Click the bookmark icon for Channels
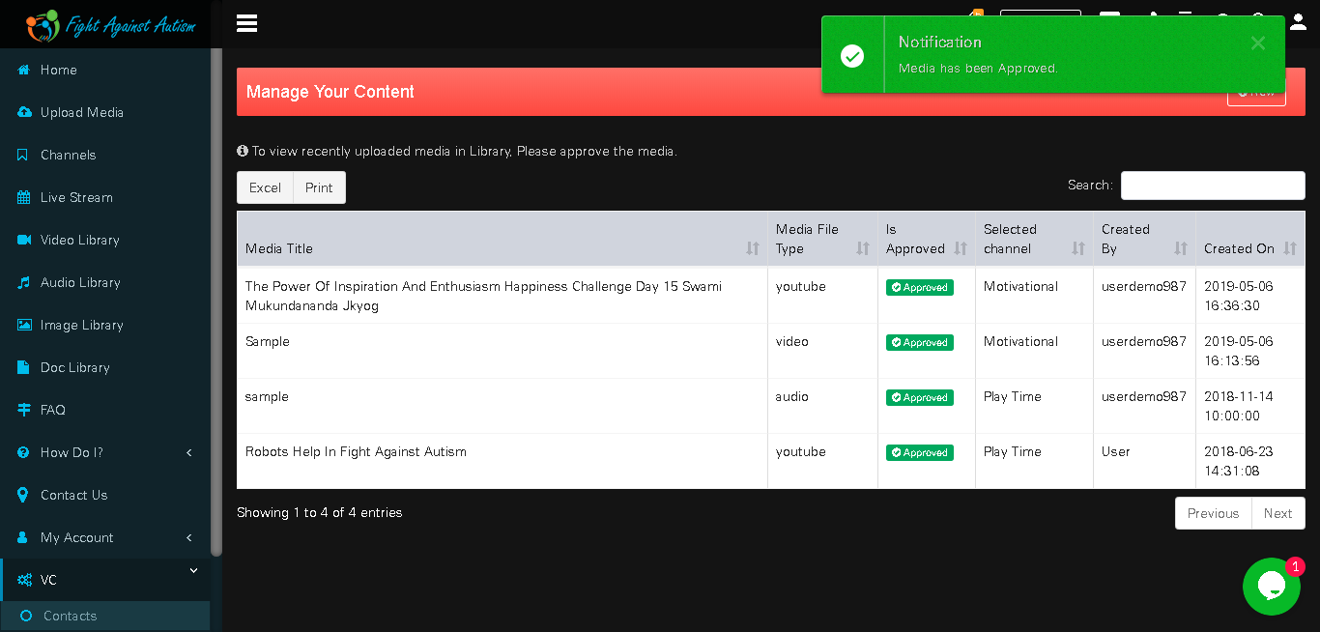The image size is (1320, 632). click(x=23, y=155)
